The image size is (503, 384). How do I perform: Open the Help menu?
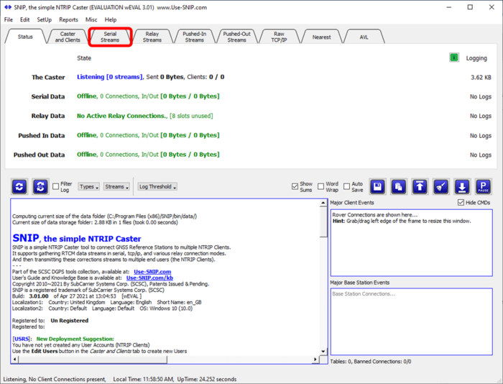111,19
